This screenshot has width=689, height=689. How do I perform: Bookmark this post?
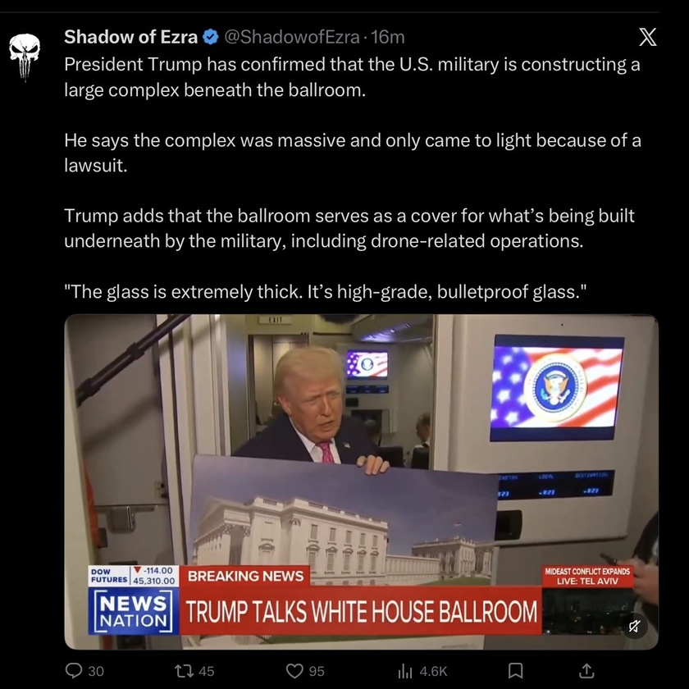click(x=515, y=671)
